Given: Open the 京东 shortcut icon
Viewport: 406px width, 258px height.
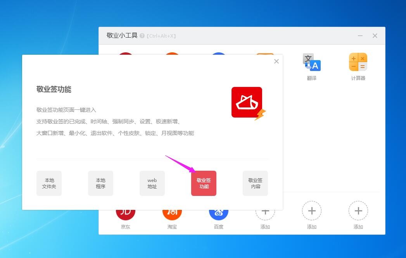Looking at the screenshot, I should [126, 215].
